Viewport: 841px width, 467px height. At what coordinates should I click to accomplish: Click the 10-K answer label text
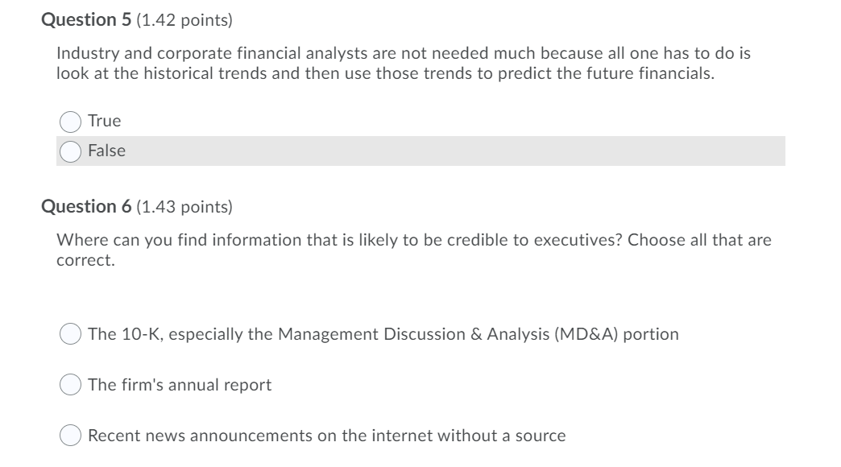[384, 333]
